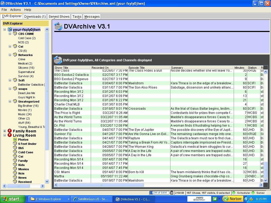This screenshot has height=203, width=271.
Task: Sort by the Show Title column header
Action: tap(72, 67)
